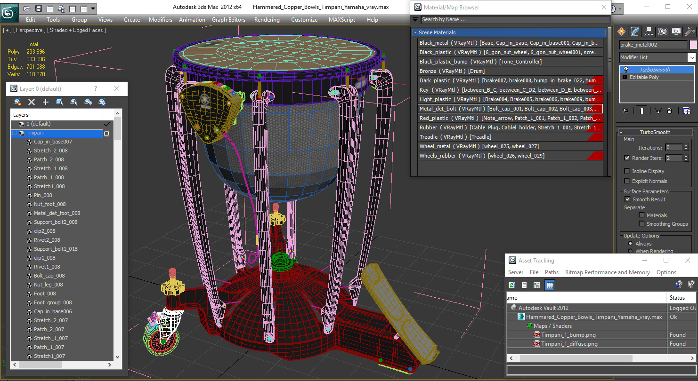Click Delete Layer X icon

click(x=32, y=102)
